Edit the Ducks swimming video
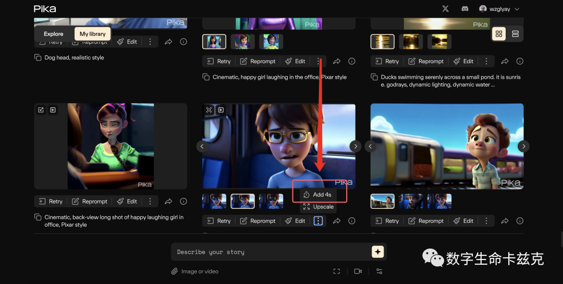The image size is (563, 284). tap(463, 61)
